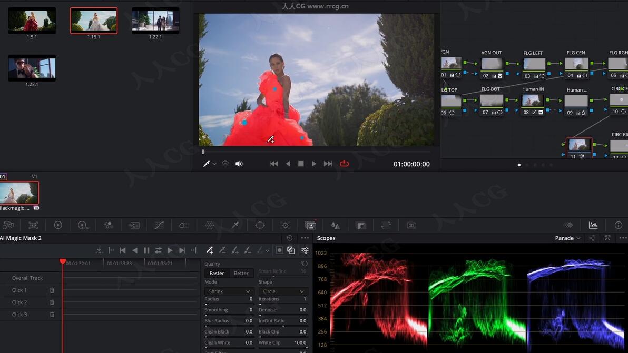Select still thumbnail 1.5.1
This screenshot has height=353, width=628.
pyautogui.click(x=32, y=21)
